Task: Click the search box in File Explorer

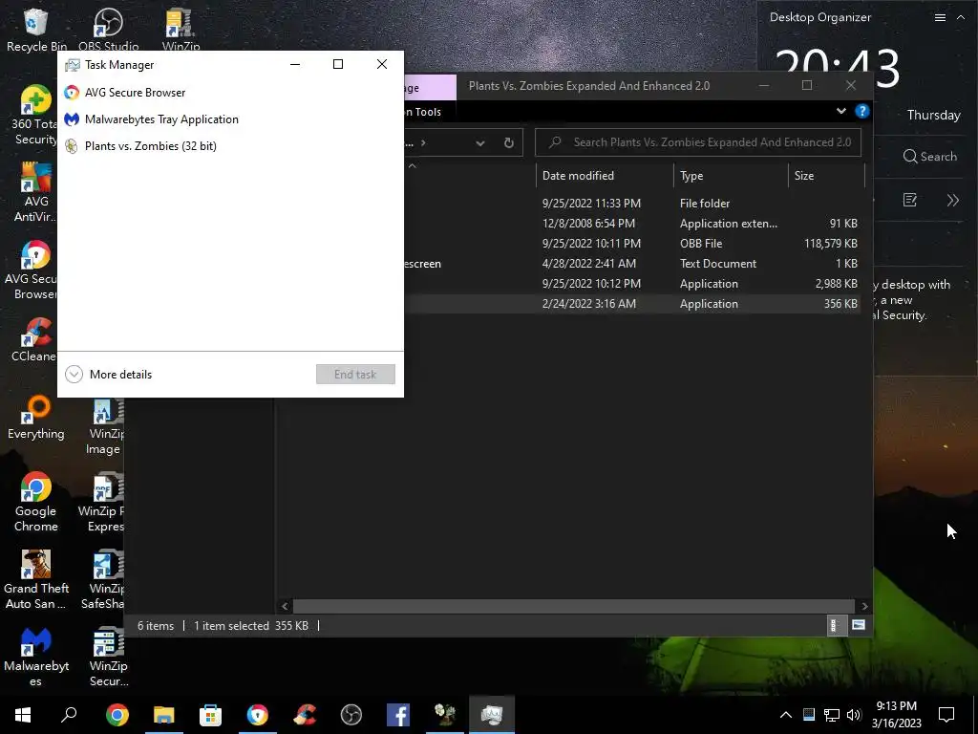Action: pyautogui.click(x=698, y=142)
